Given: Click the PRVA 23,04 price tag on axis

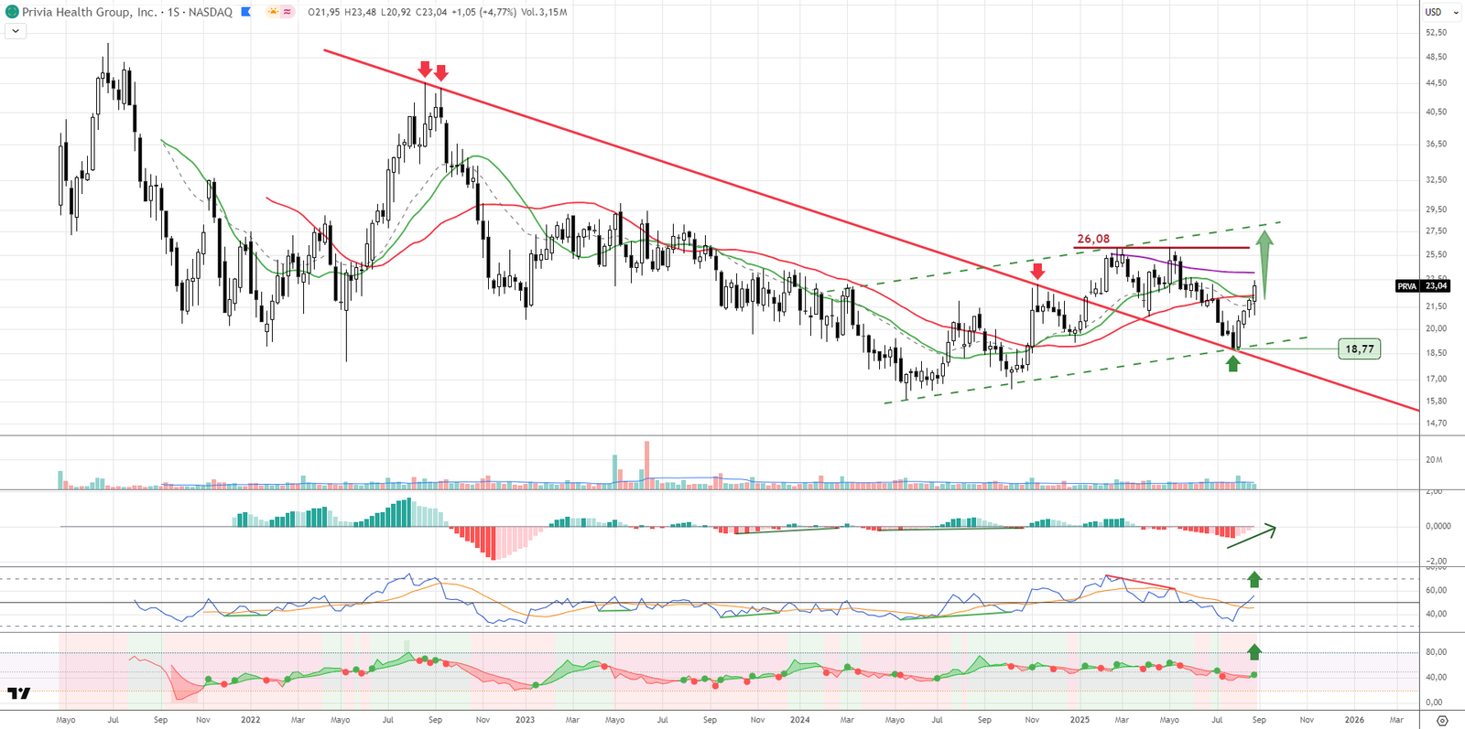Looking at the screenshot, I should coord(1423,286).
